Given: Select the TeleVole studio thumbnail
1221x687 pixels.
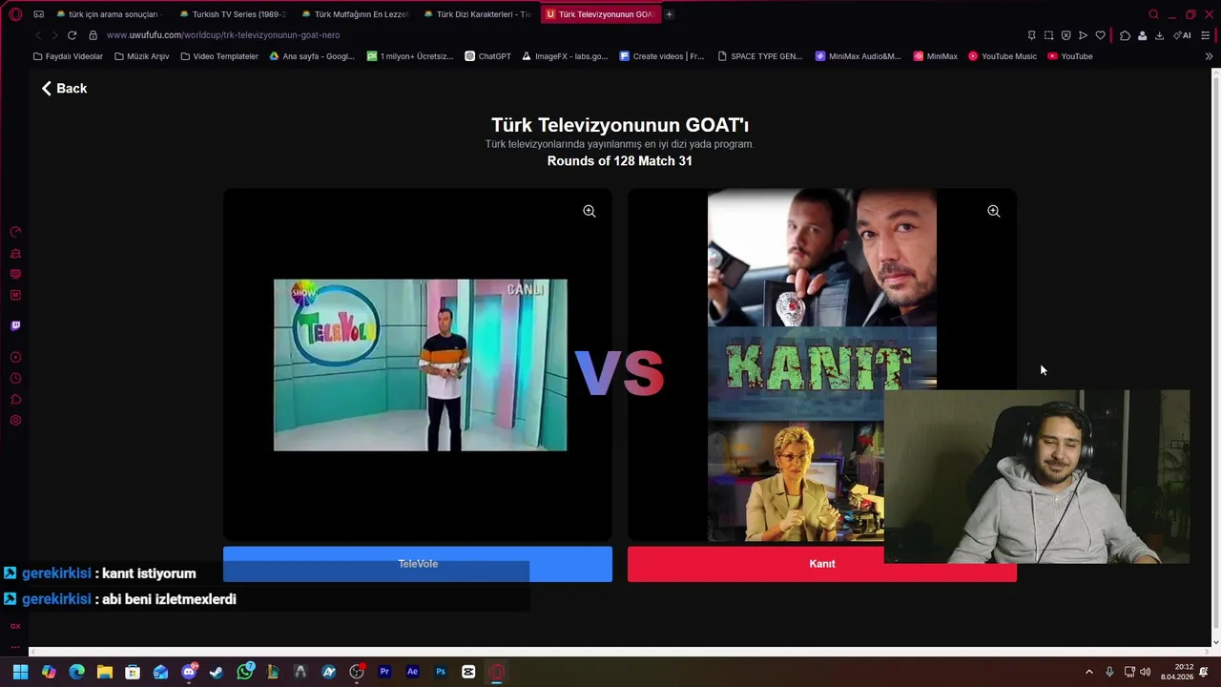Looking at the screenshot, I should click(x=420, y=364).
